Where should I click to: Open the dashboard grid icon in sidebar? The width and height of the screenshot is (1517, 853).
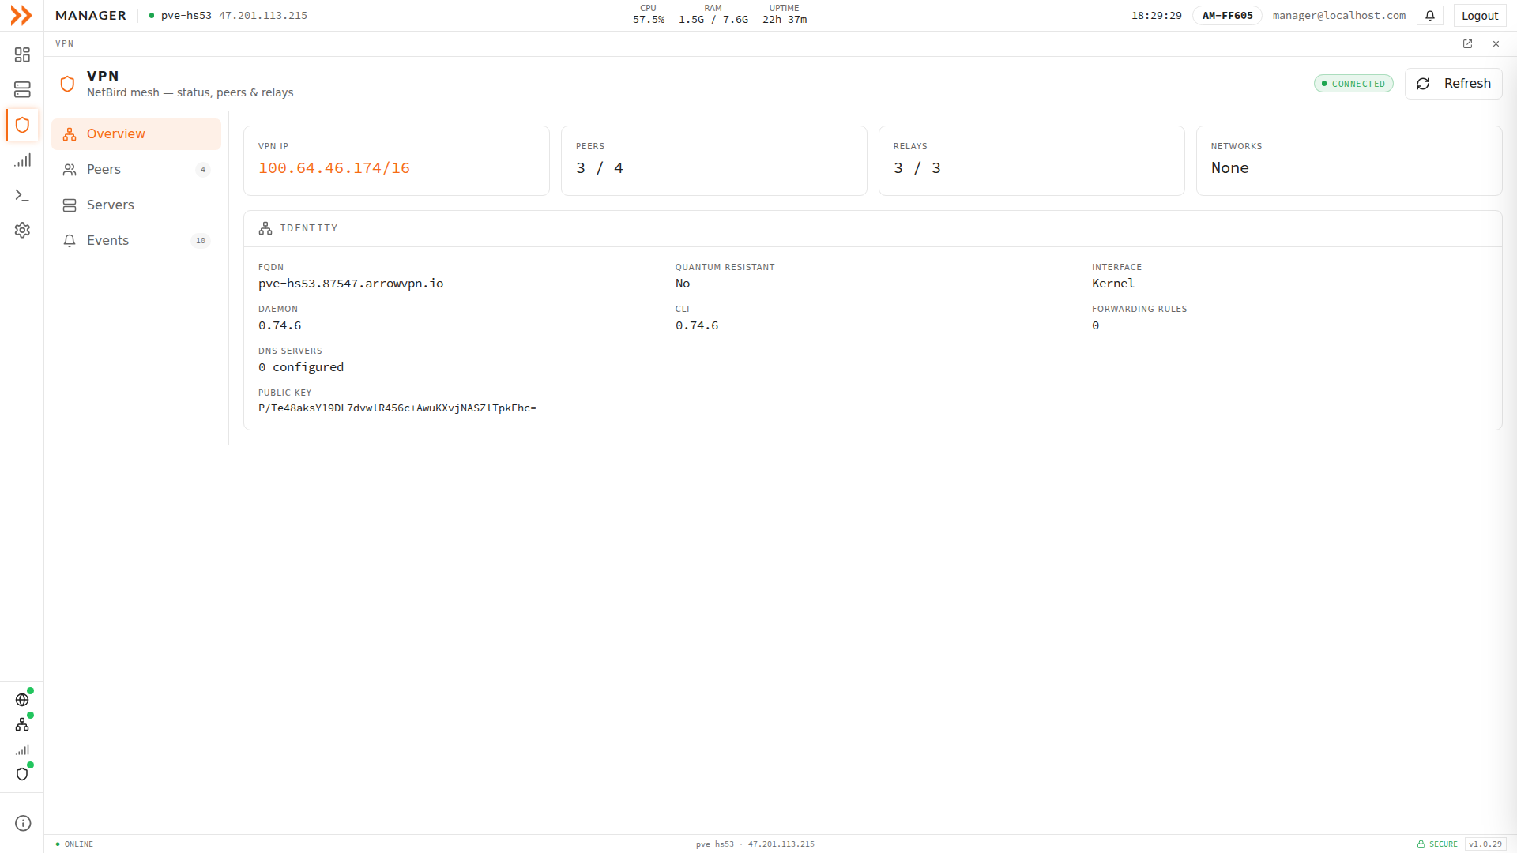pos(22,54)
